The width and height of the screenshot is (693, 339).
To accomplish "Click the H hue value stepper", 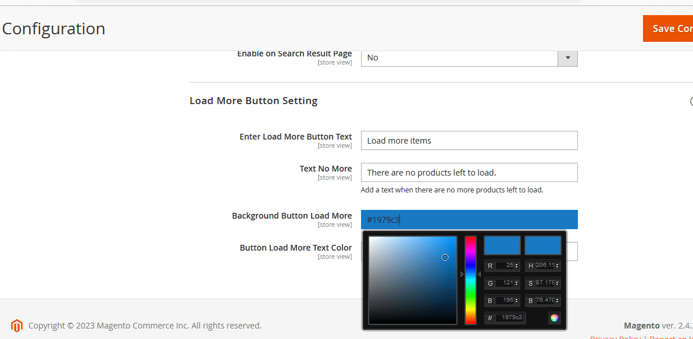I will [558, 266].
